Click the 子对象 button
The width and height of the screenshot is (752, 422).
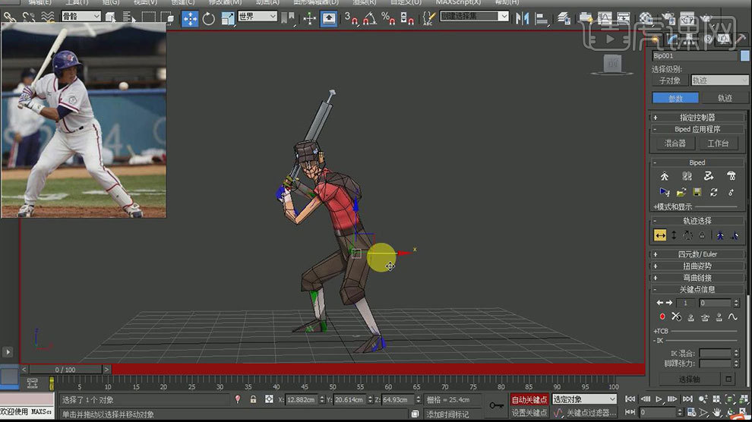(x=670, y=80)
